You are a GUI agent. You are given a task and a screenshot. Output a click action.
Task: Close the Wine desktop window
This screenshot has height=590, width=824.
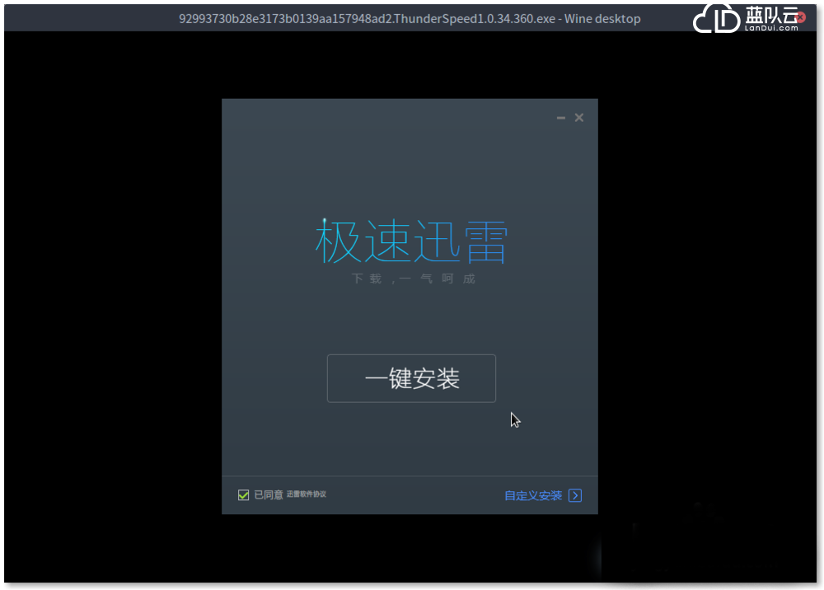coord(801,17)
